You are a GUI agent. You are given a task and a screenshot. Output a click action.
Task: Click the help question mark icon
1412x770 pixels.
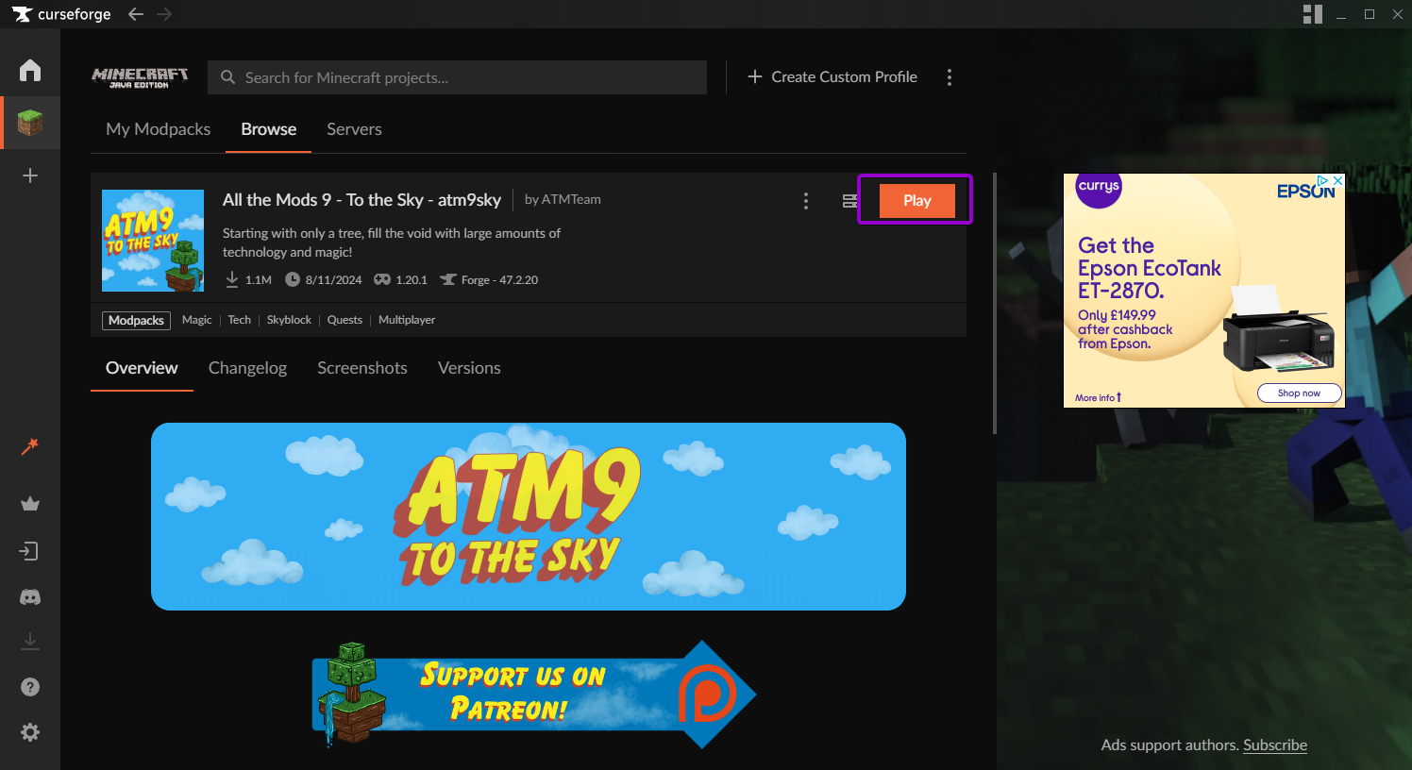click(30, 687)
